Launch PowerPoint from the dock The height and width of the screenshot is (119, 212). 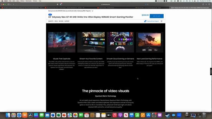[x=64, y=115]
